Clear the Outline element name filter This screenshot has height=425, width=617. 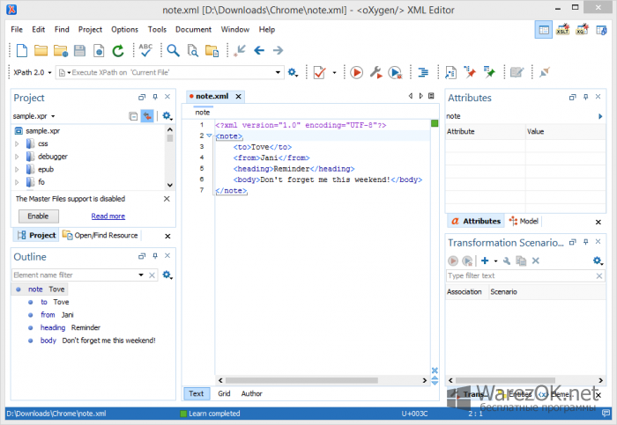click(152, 275)
